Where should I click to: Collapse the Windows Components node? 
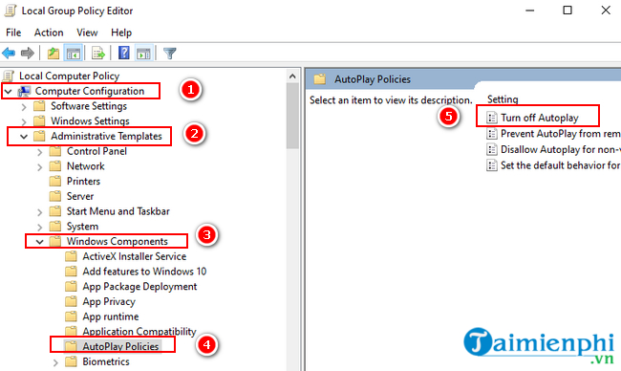(39, 242)
